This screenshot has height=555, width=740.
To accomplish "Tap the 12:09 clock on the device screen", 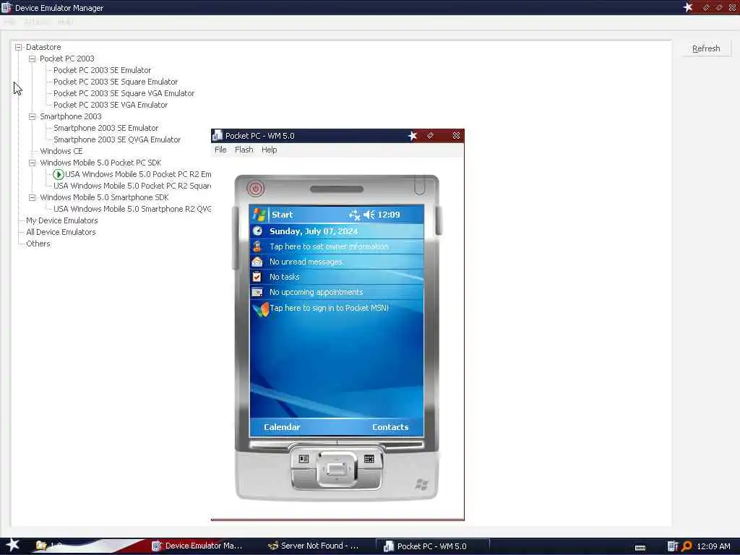I will (388, 215).
